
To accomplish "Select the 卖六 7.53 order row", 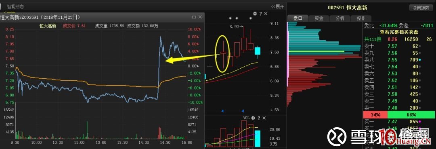I will coord(399,73).
